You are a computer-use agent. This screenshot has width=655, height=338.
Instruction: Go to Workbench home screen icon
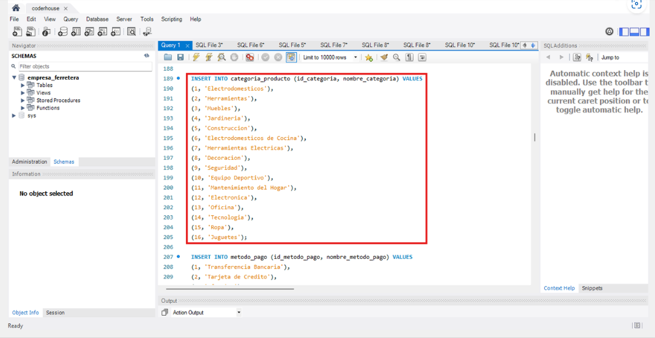coord(16,7)
